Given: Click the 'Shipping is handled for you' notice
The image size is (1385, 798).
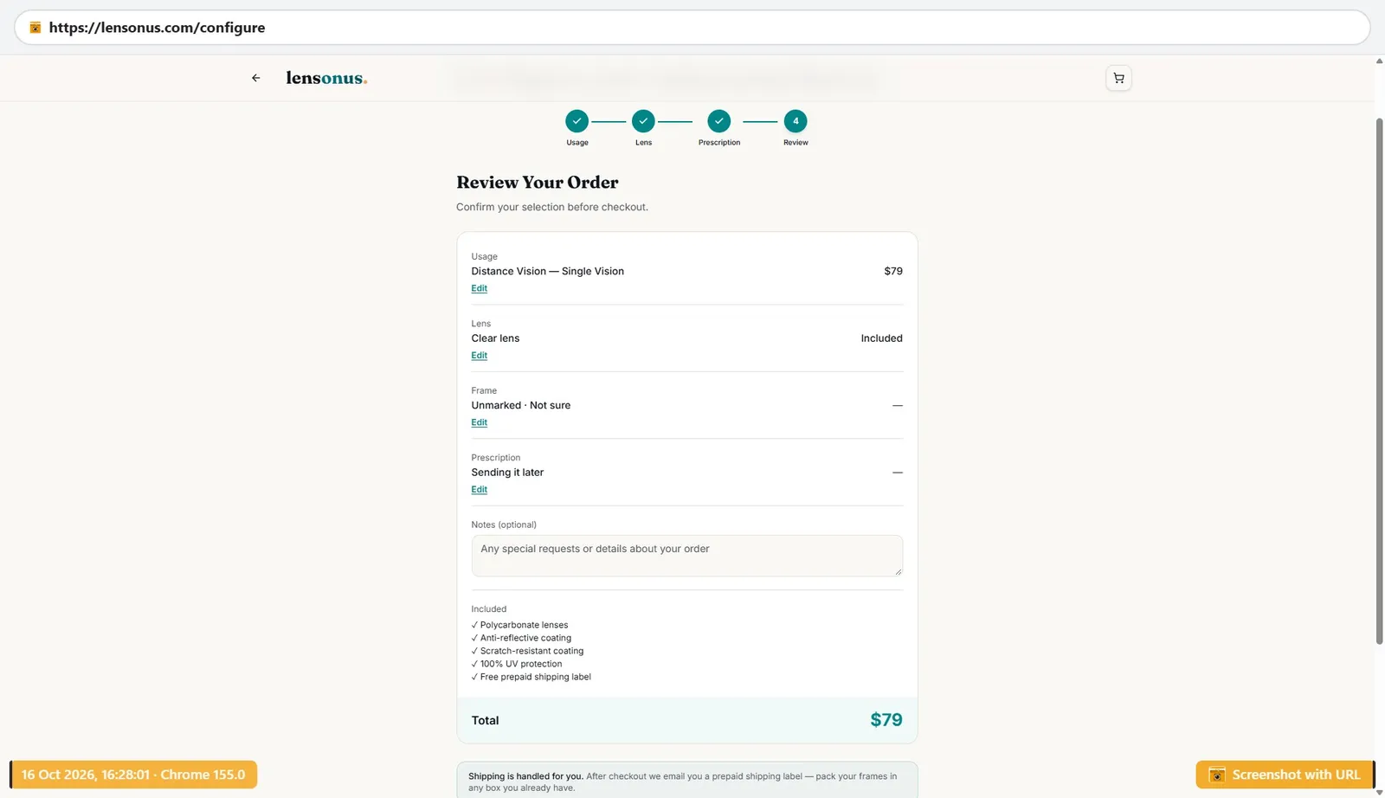Looking at the screenshot, I should pos(686,782).
